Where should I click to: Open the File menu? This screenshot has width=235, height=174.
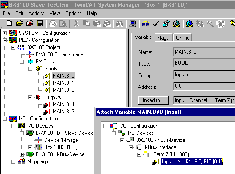coord(6,13)
